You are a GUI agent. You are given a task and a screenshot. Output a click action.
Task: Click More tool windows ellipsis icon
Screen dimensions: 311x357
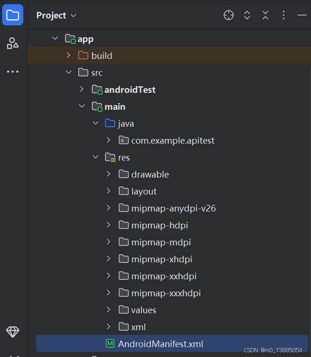(x=13, y=72)
